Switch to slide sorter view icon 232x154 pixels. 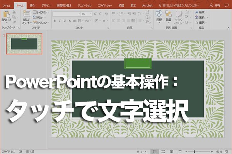coord(163,152)
